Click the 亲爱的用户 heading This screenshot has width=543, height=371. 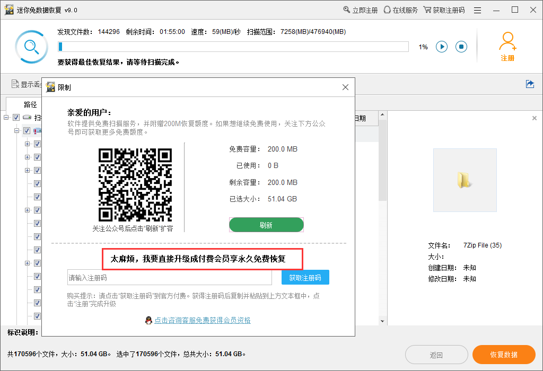89,112
